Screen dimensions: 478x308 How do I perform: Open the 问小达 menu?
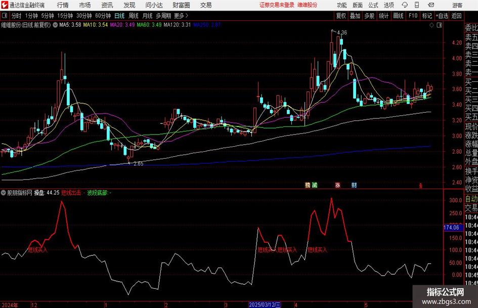pos(154,5)
